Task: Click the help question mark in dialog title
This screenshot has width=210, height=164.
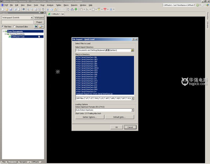Action: click(133, 39)
